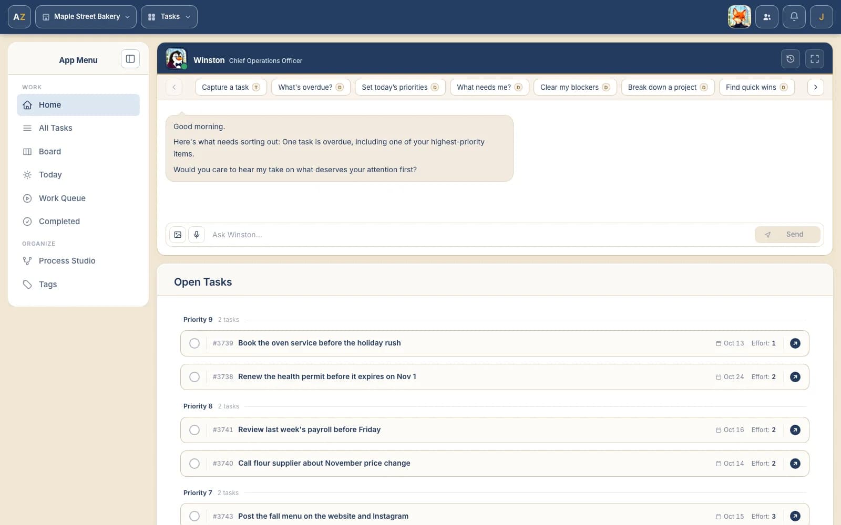Attach an image to the message

coord(178,235)
